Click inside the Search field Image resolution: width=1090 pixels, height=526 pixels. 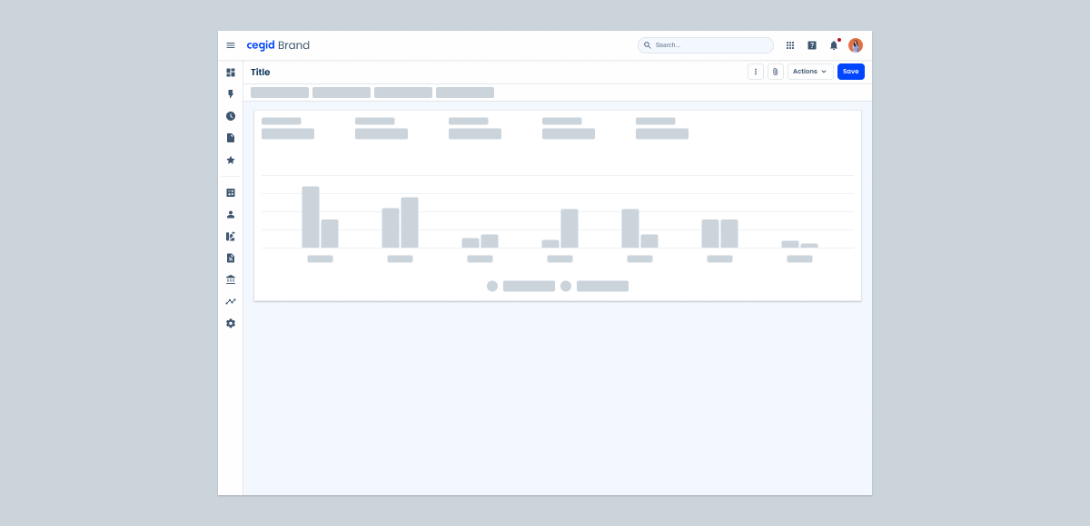[705, 44]
